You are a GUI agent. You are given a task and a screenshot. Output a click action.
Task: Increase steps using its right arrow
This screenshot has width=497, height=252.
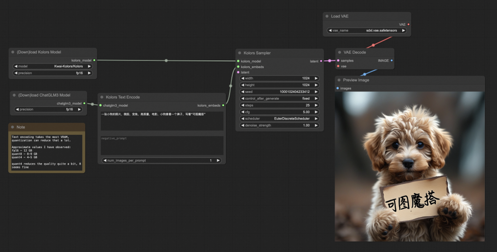(x=316, y=105)
